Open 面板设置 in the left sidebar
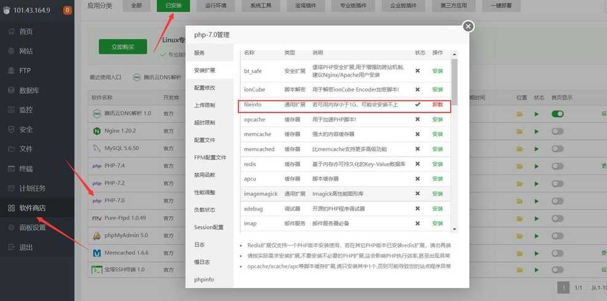The height and width of the screenshot is (301, 607). point(32,227)
